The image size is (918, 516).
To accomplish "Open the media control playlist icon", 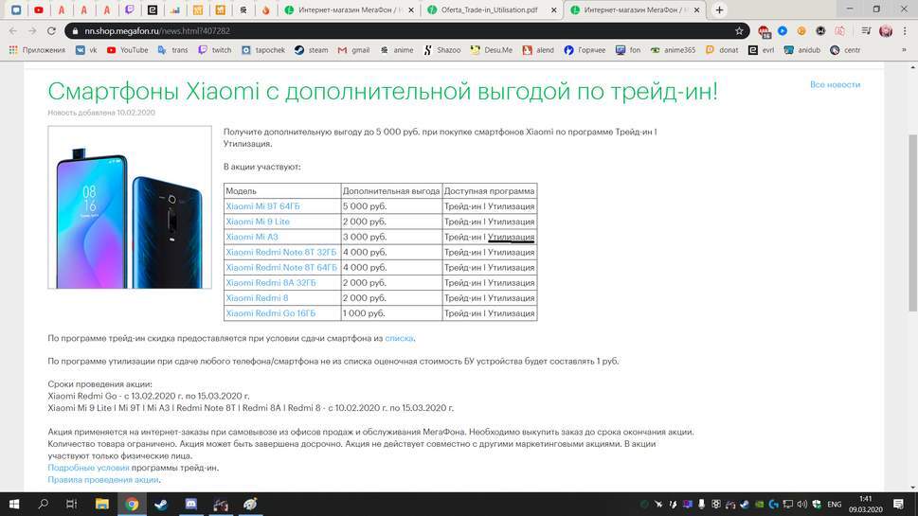I will pos(866,31).
